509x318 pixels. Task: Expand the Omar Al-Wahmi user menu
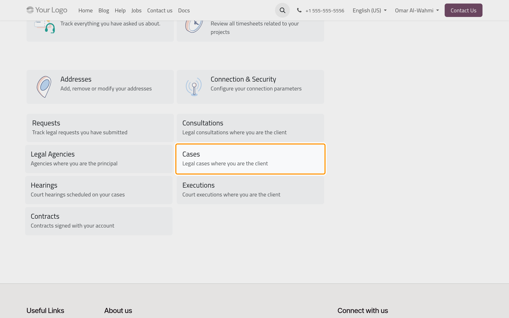coord(417,10)
